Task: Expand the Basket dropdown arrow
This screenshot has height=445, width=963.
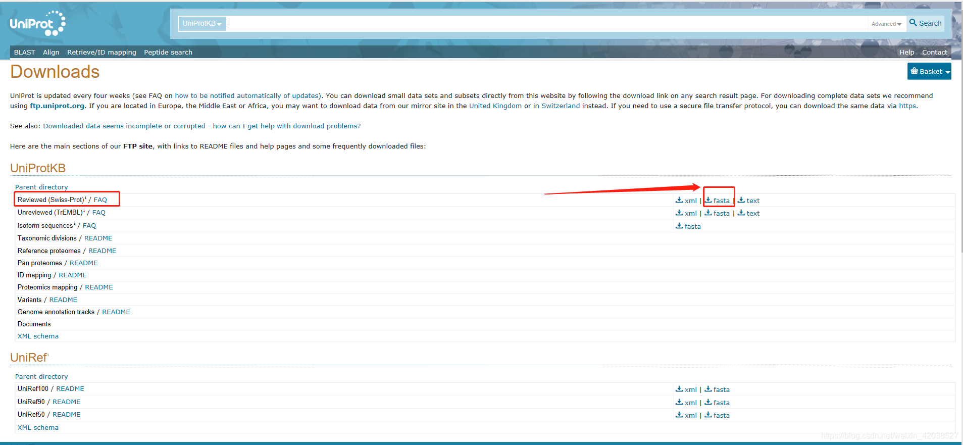Action: click(x=948, y=72)
